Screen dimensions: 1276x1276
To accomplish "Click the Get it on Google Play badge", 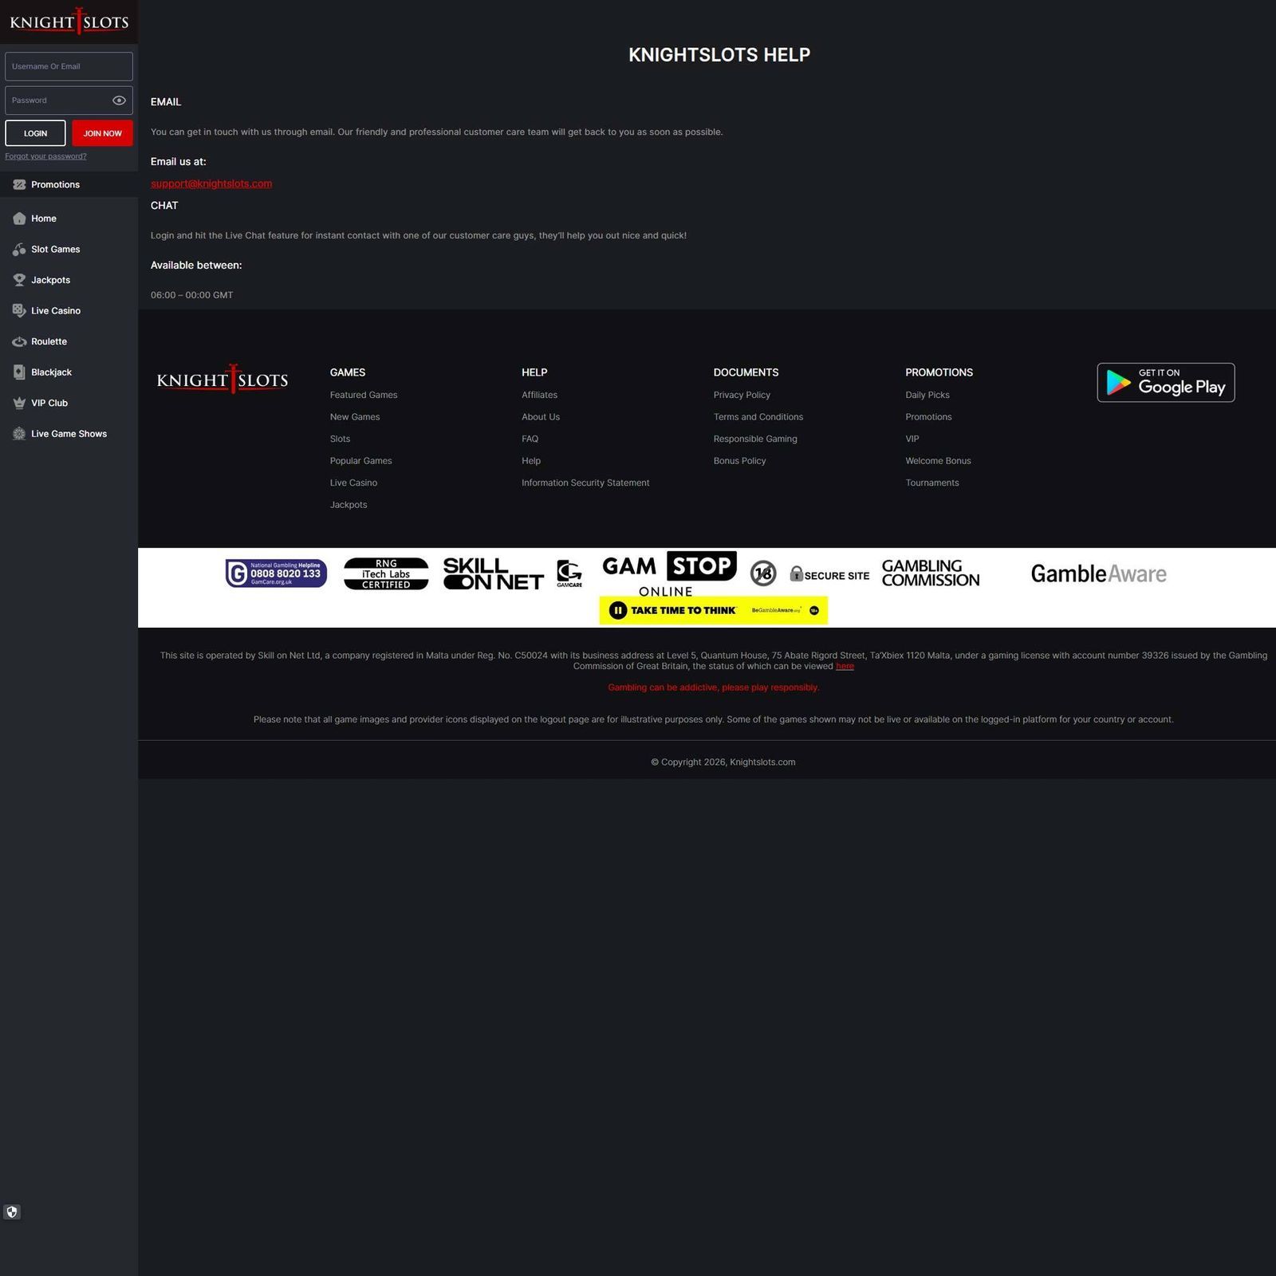I will point(1165,383).
